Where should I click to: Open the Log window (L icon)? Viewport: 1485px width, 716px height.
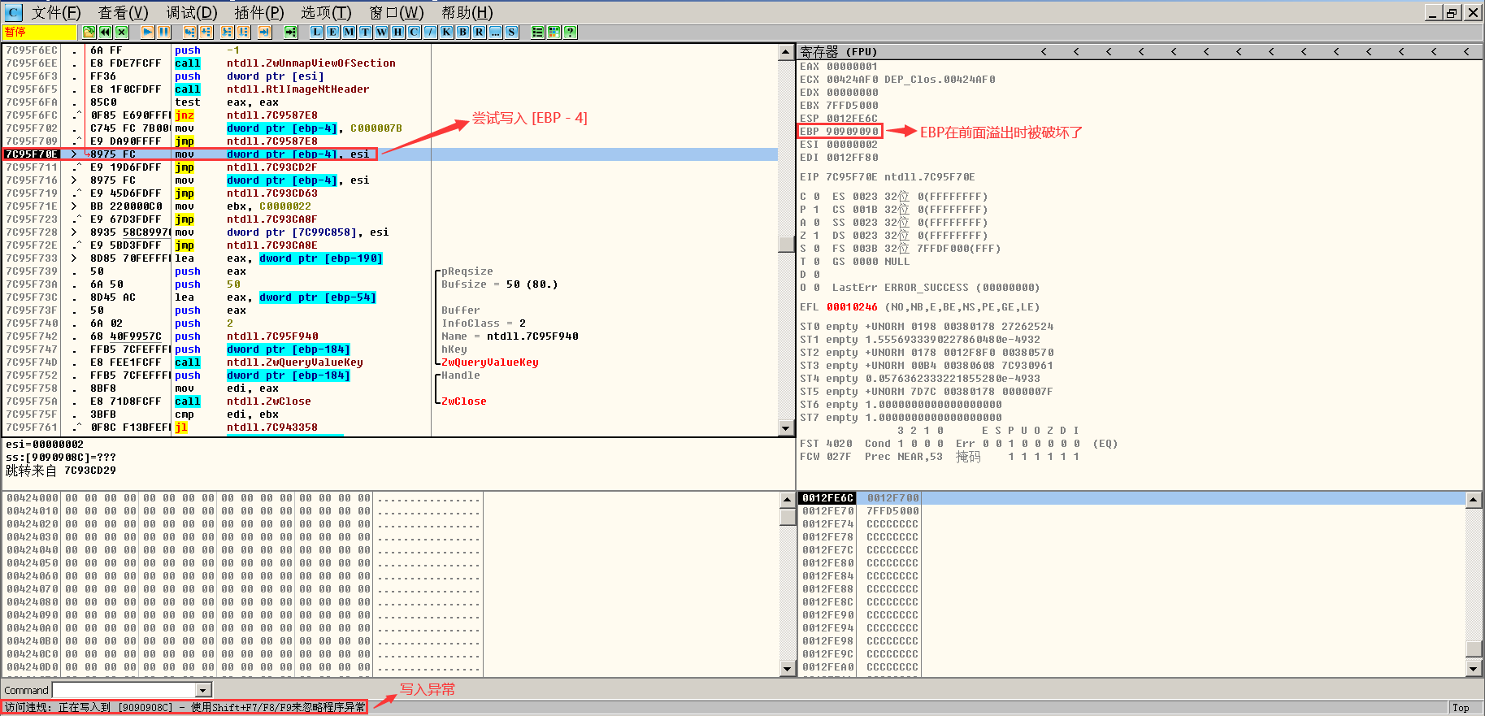tap(316, 33)
